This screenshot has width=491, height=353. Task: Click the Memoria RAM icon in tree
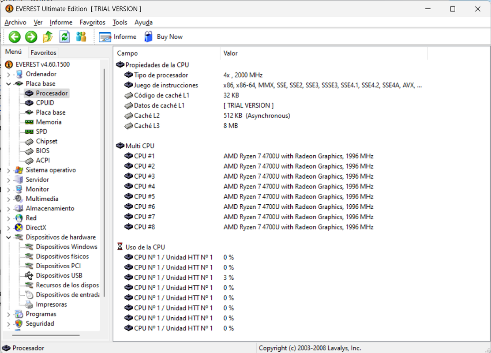coord(29,122)
